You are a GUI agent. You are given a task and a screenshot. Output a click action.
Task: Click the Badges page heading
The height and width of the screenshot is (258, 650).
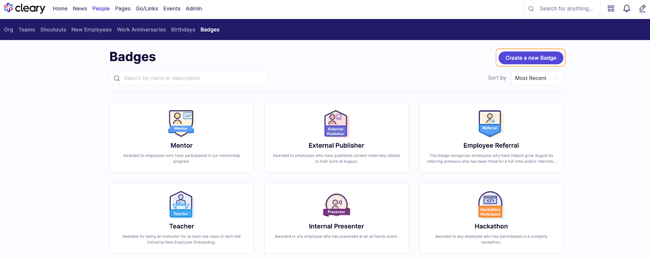(x=133, y=57)
